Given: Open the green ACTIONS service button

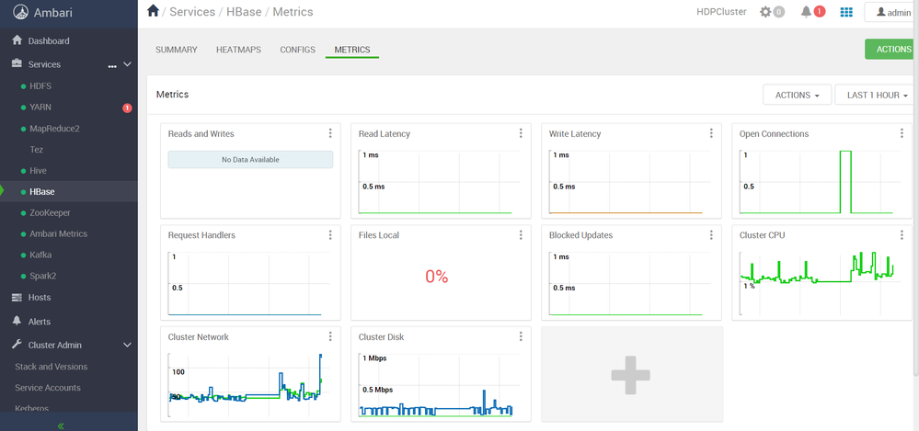Looking at the screenshot, I should tap(891, 50).
